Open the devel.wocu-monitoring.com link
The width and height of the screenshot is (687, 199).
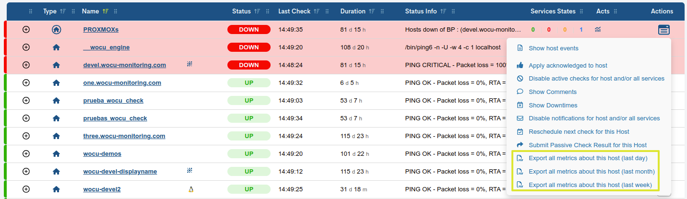coord(124,65)
